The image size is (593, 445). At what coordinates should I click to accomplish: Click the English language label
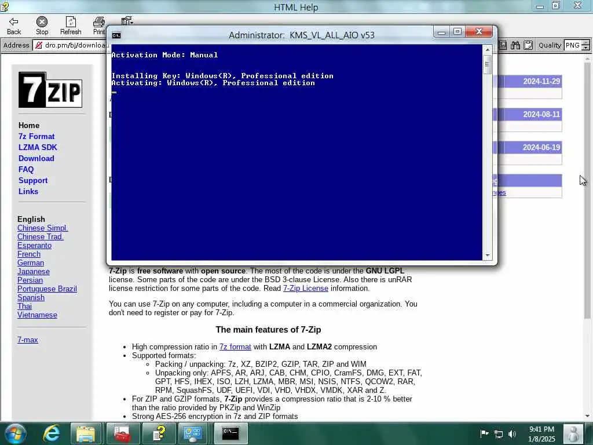[x=31, y=219]
